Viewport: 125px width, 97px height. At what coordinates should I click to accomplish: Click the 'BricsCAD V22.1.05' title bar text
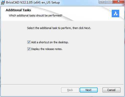click(19, 2)
